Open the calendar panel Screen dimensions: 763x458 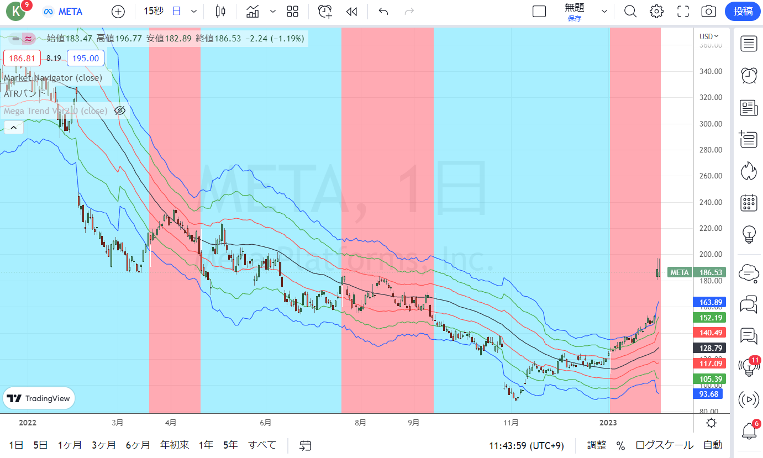pos(749,203)
